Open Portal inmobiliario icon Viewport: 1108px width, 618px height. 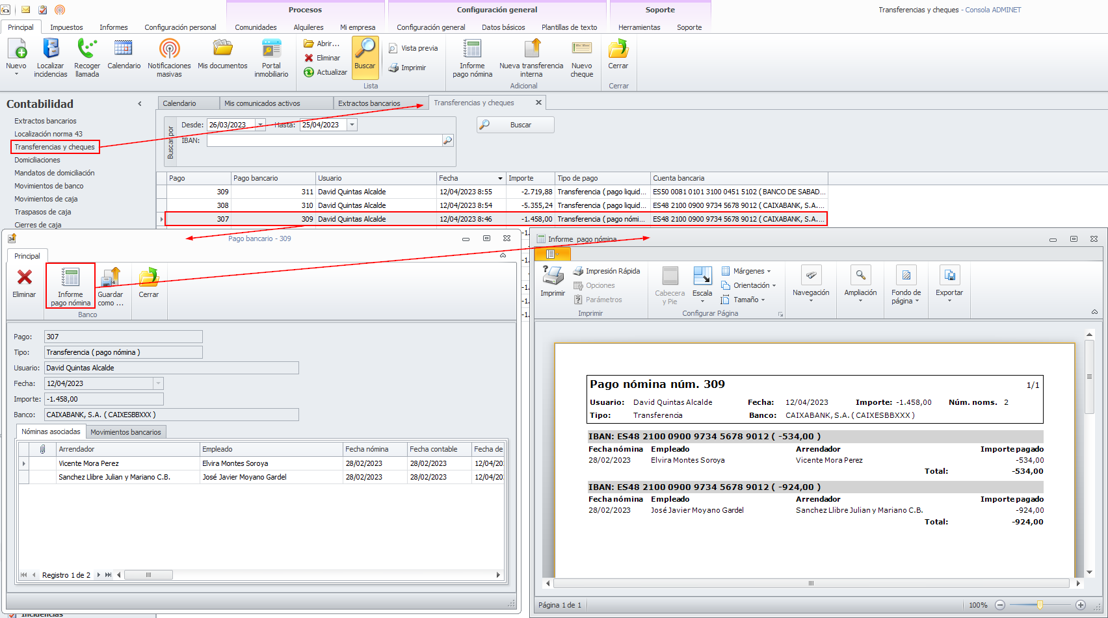[271, 49]
